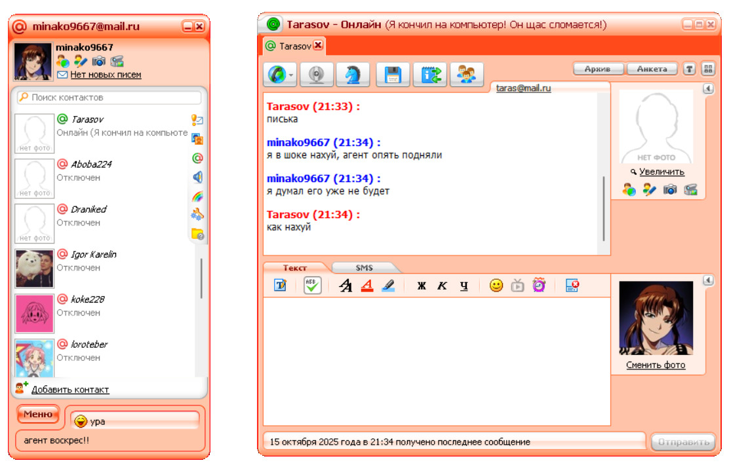
Task: Open games with the chess knight icon
Action: [353, 75]
